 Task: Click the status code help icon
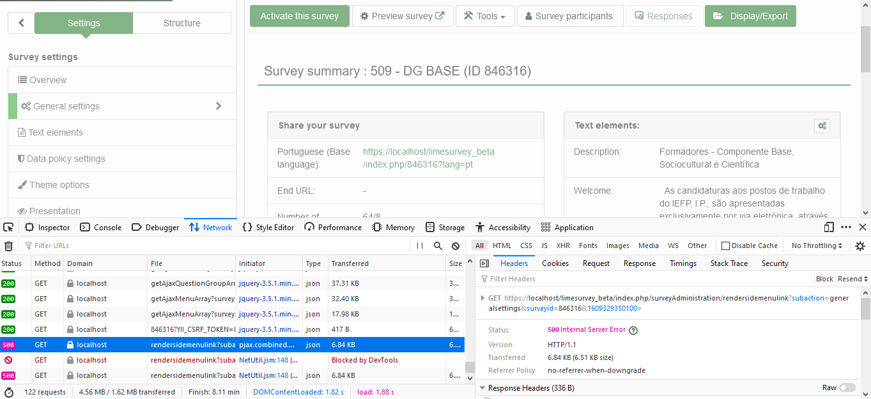[633, 331]
